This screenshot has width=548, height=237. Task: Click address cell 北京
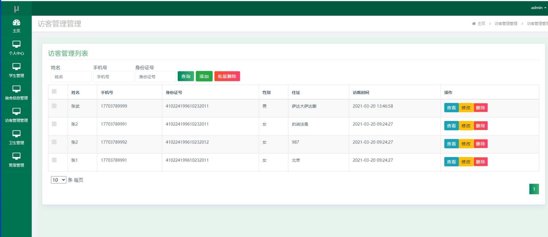point(296,160)
